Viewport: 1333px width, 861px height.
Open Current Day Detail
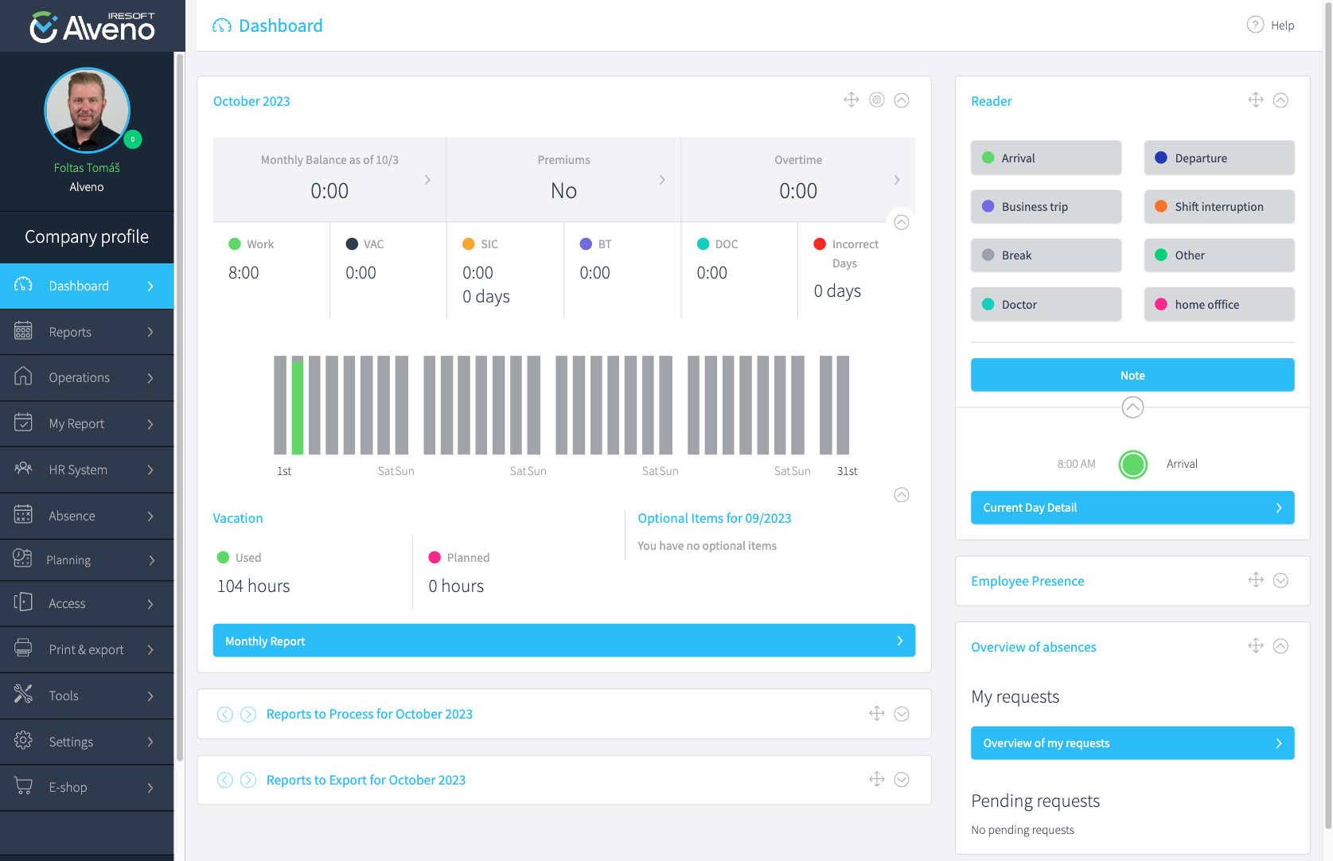pos(1132,508)
